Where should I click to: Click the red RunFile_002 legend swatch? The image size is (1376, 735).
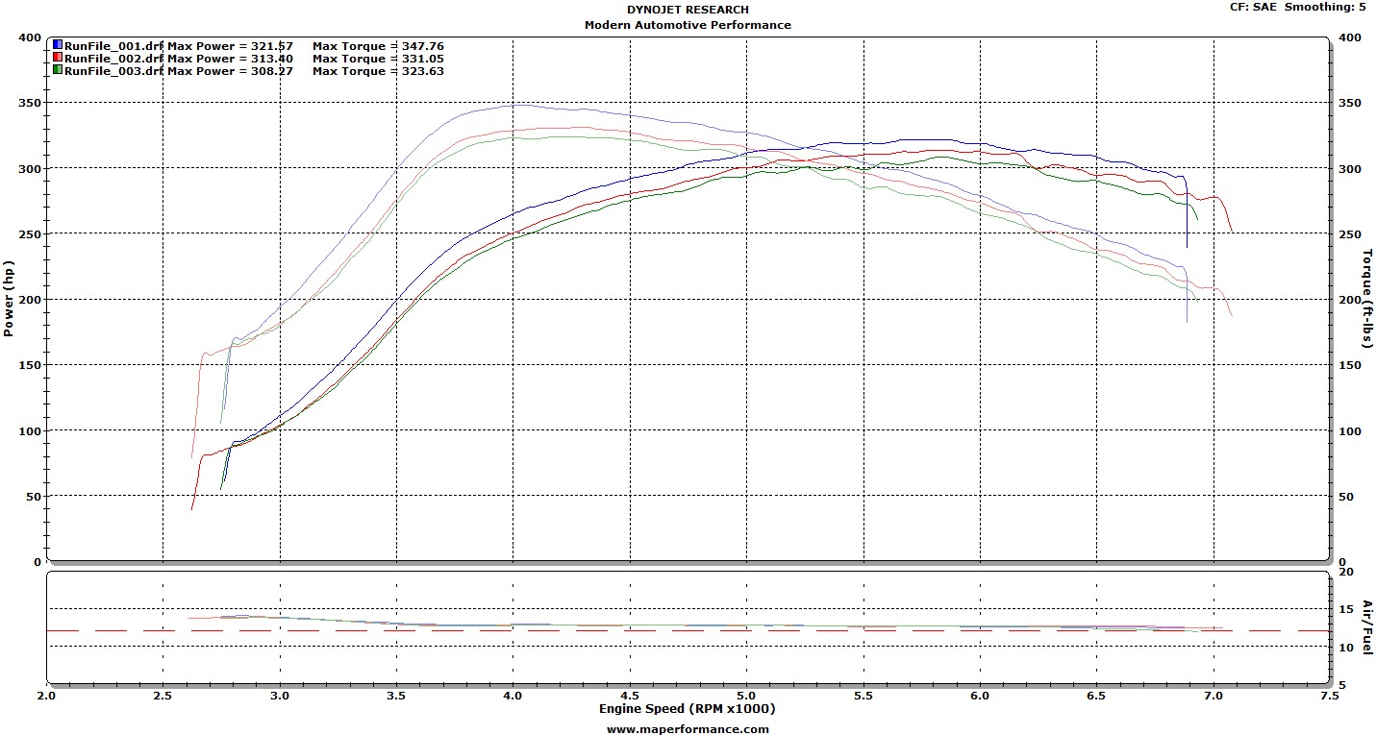click(x=58, y=58)
